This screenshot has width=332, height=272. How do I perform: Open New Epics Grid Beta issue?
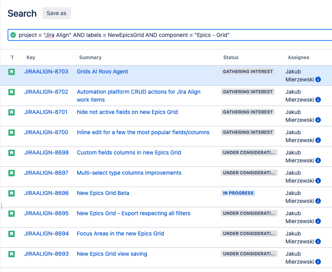pos(103,193)
